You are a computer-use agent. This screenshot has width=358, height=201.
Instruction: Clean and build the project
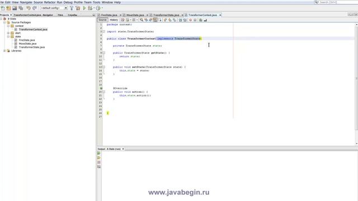(78, 8)
